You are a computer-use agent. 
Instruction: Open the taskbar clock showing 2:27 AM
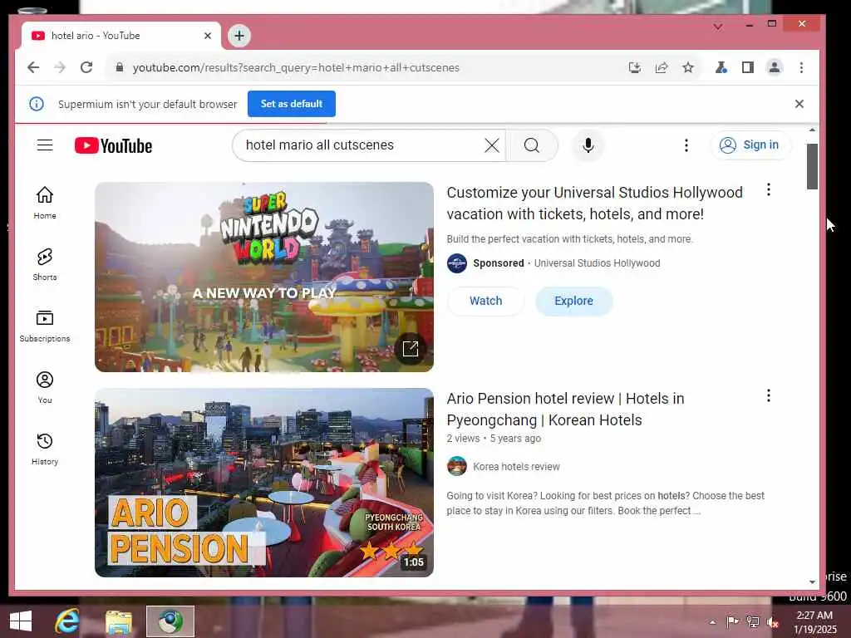click(x=814, y=622)
